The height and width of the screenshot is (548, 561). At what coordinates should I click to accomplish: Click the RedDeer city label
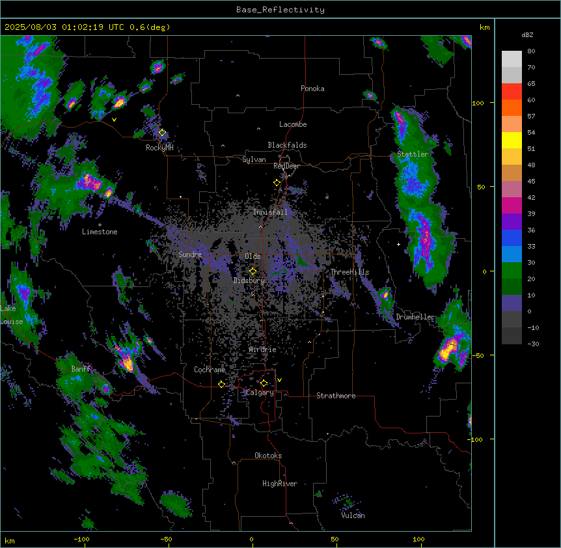click(x=286, y=166)
